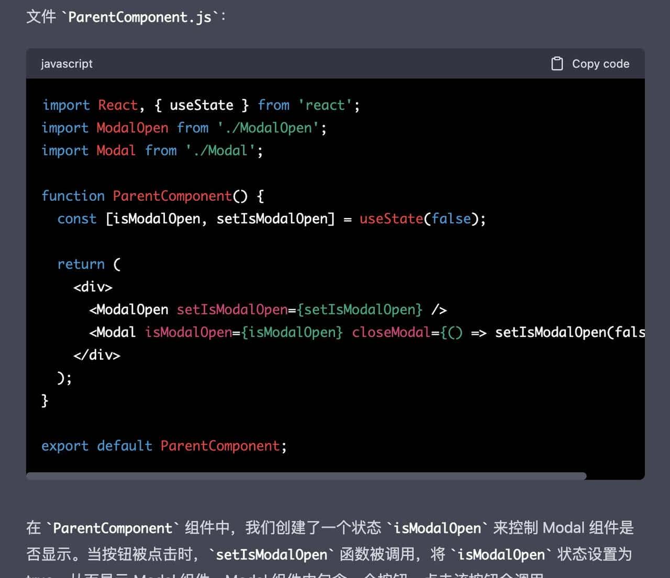Click the opening <div> tag in code
The image size is (670, 578).
coord(93,287)
